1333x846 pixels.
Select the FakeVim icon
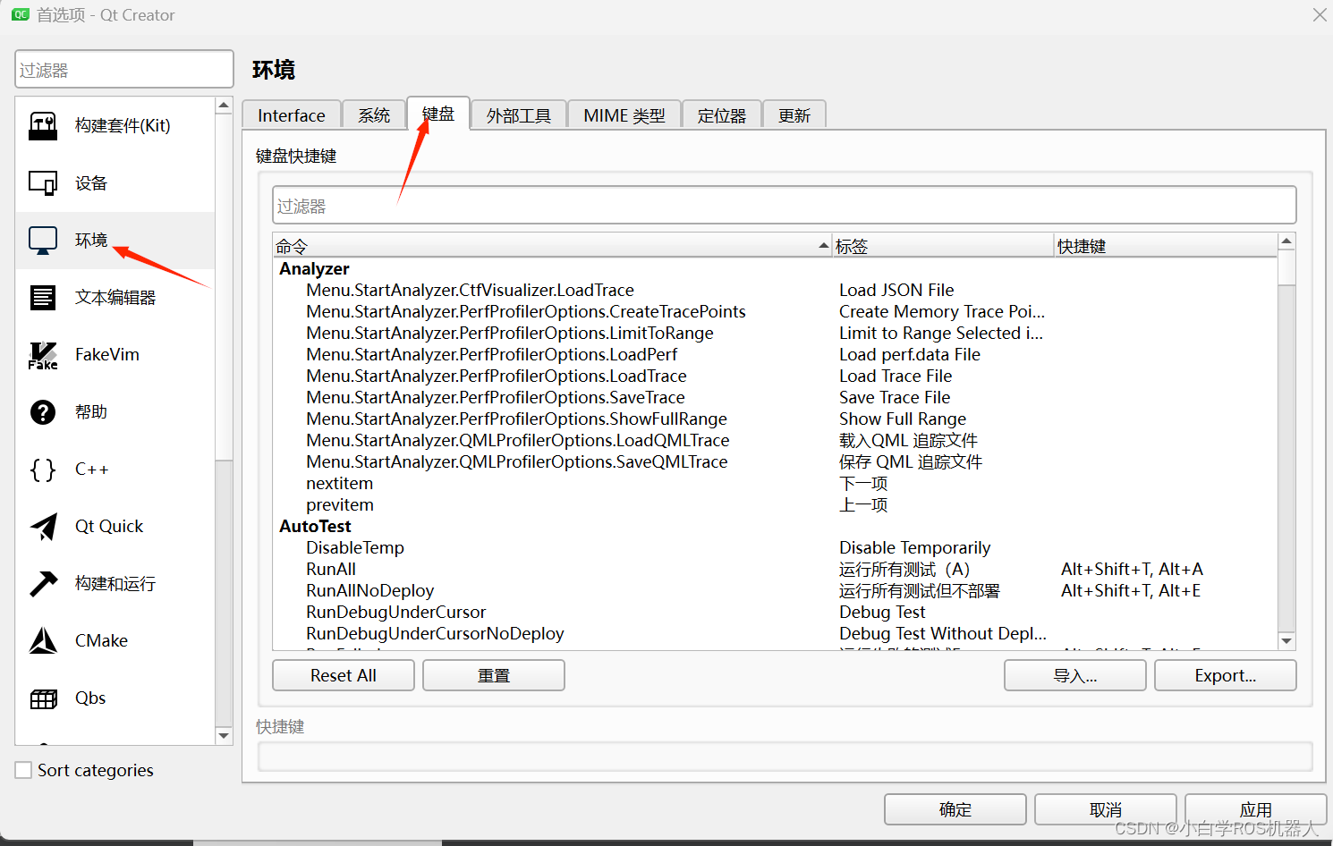pyautogui.click(x=43, y=355)
